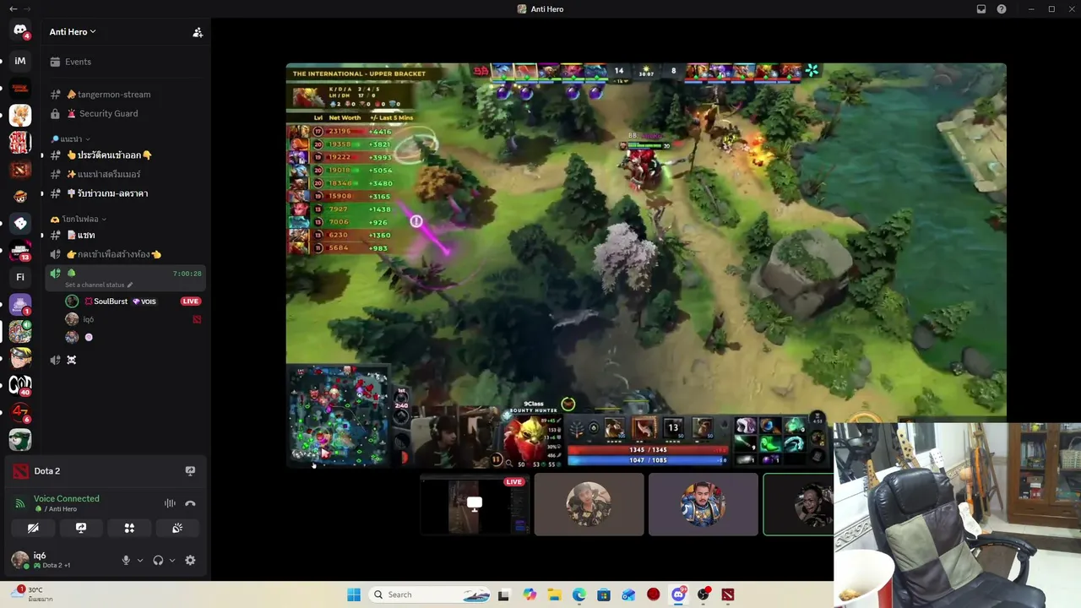The width and height of the screenshot is (1081, 608).
Task: Open Task View on the taskbar
Action: pyautogui.click(x=503, y=594)
